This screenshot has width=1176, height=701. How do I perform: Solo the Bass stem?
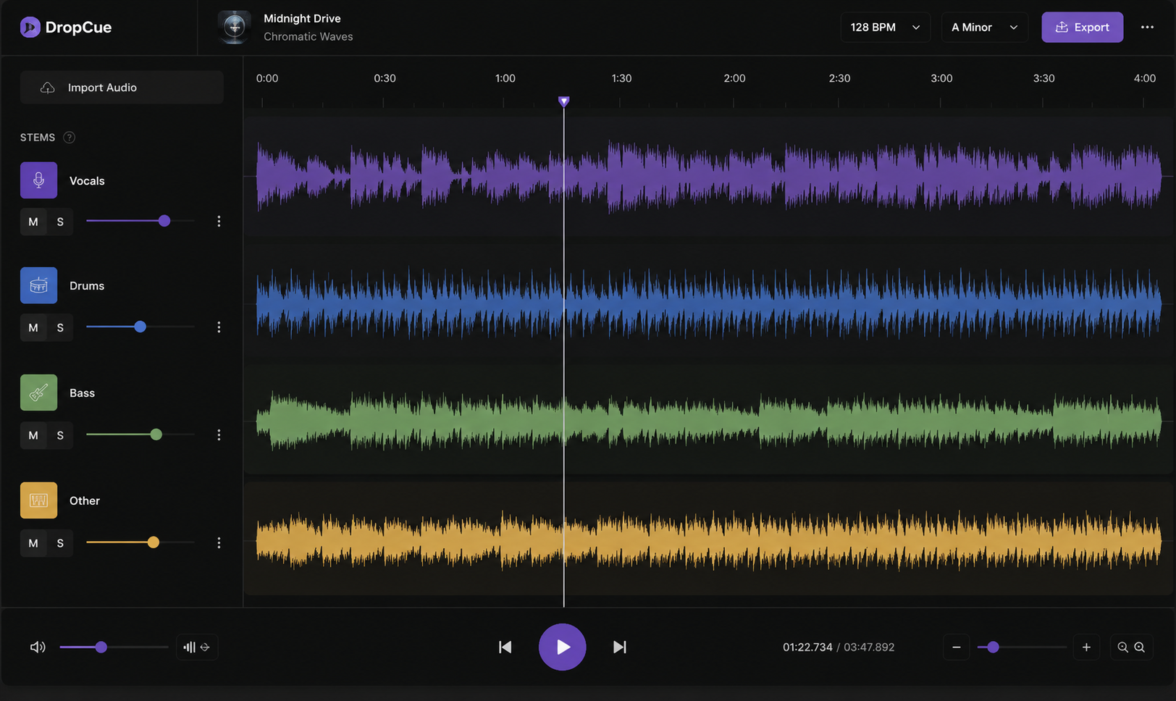point(60,435)
